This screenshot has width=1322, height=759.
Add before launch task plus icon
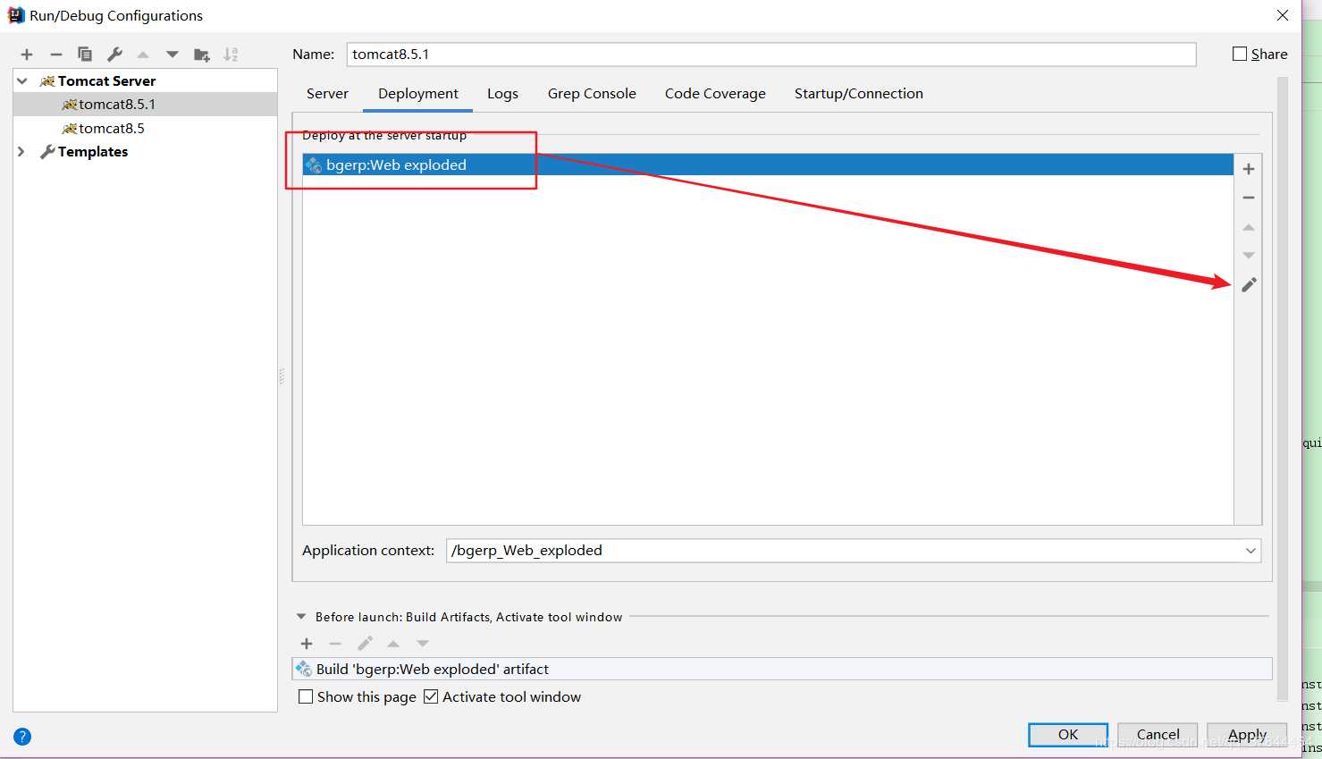tap(307, 644)
